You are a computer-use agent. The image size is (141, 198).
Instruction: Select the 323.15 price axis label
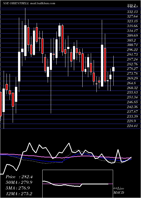pos(132,21)
